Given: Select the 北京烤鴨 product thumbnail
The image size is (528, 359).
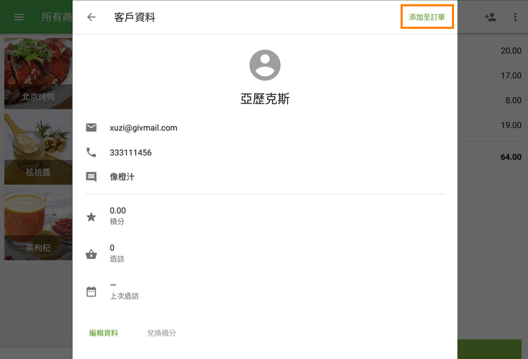Looking at the screenshot, I should pos(38,73).
